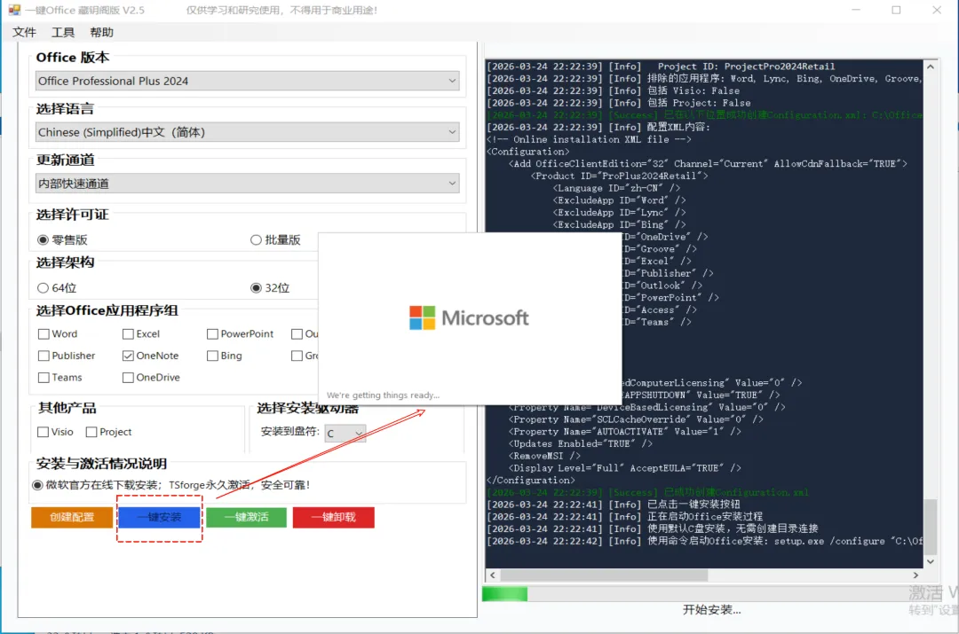Click the log horizontal scroll-left arrow
Image resolution: width=959 pixels, height=634 pixels.
click(493, 575)
